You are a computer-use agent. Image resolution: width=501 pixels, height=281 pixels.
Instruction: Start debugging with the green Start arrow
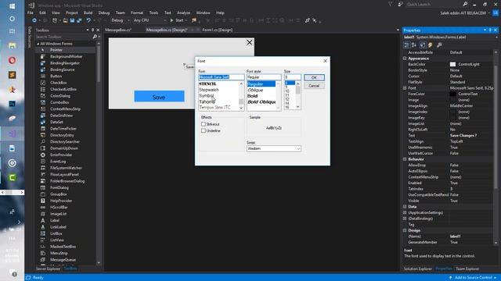(x=172, y=20)
